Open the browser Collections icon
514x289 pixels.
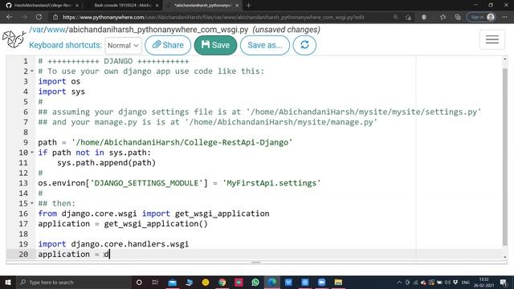coord(458,17)
